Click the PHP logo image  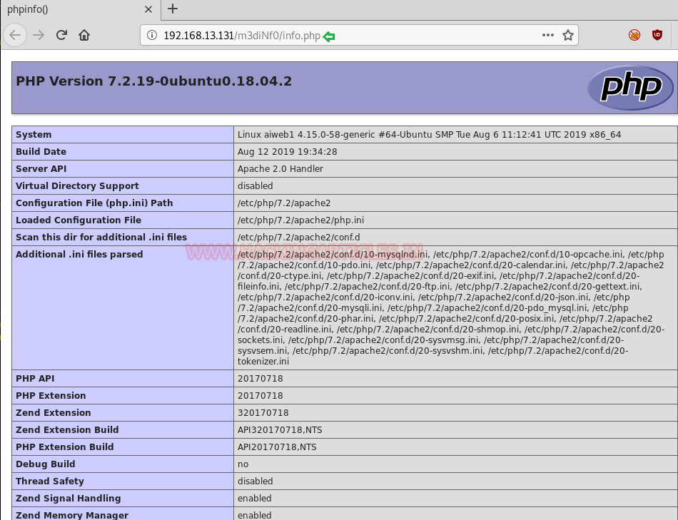click(x=630, y=87)
